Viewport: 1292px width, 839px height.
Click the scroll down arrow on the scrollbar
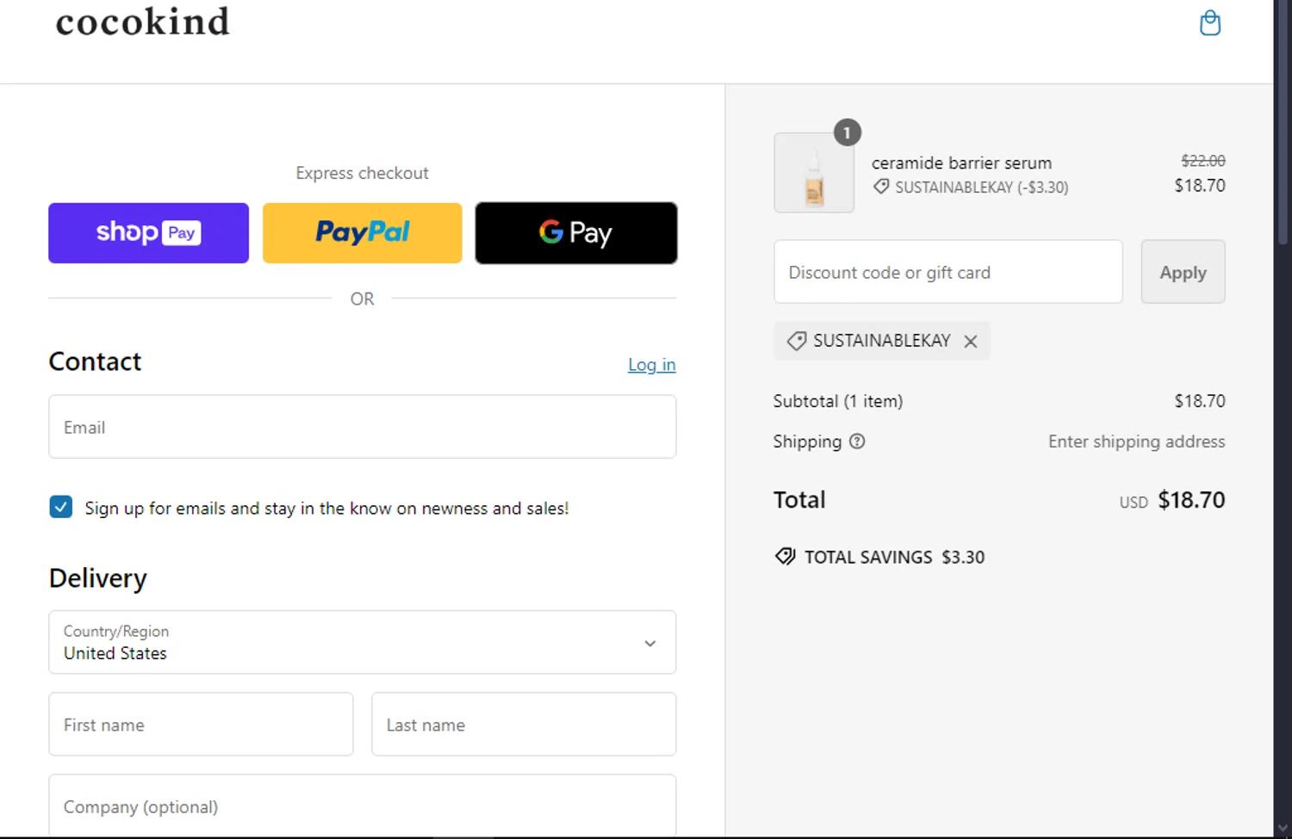(1283, 829)
